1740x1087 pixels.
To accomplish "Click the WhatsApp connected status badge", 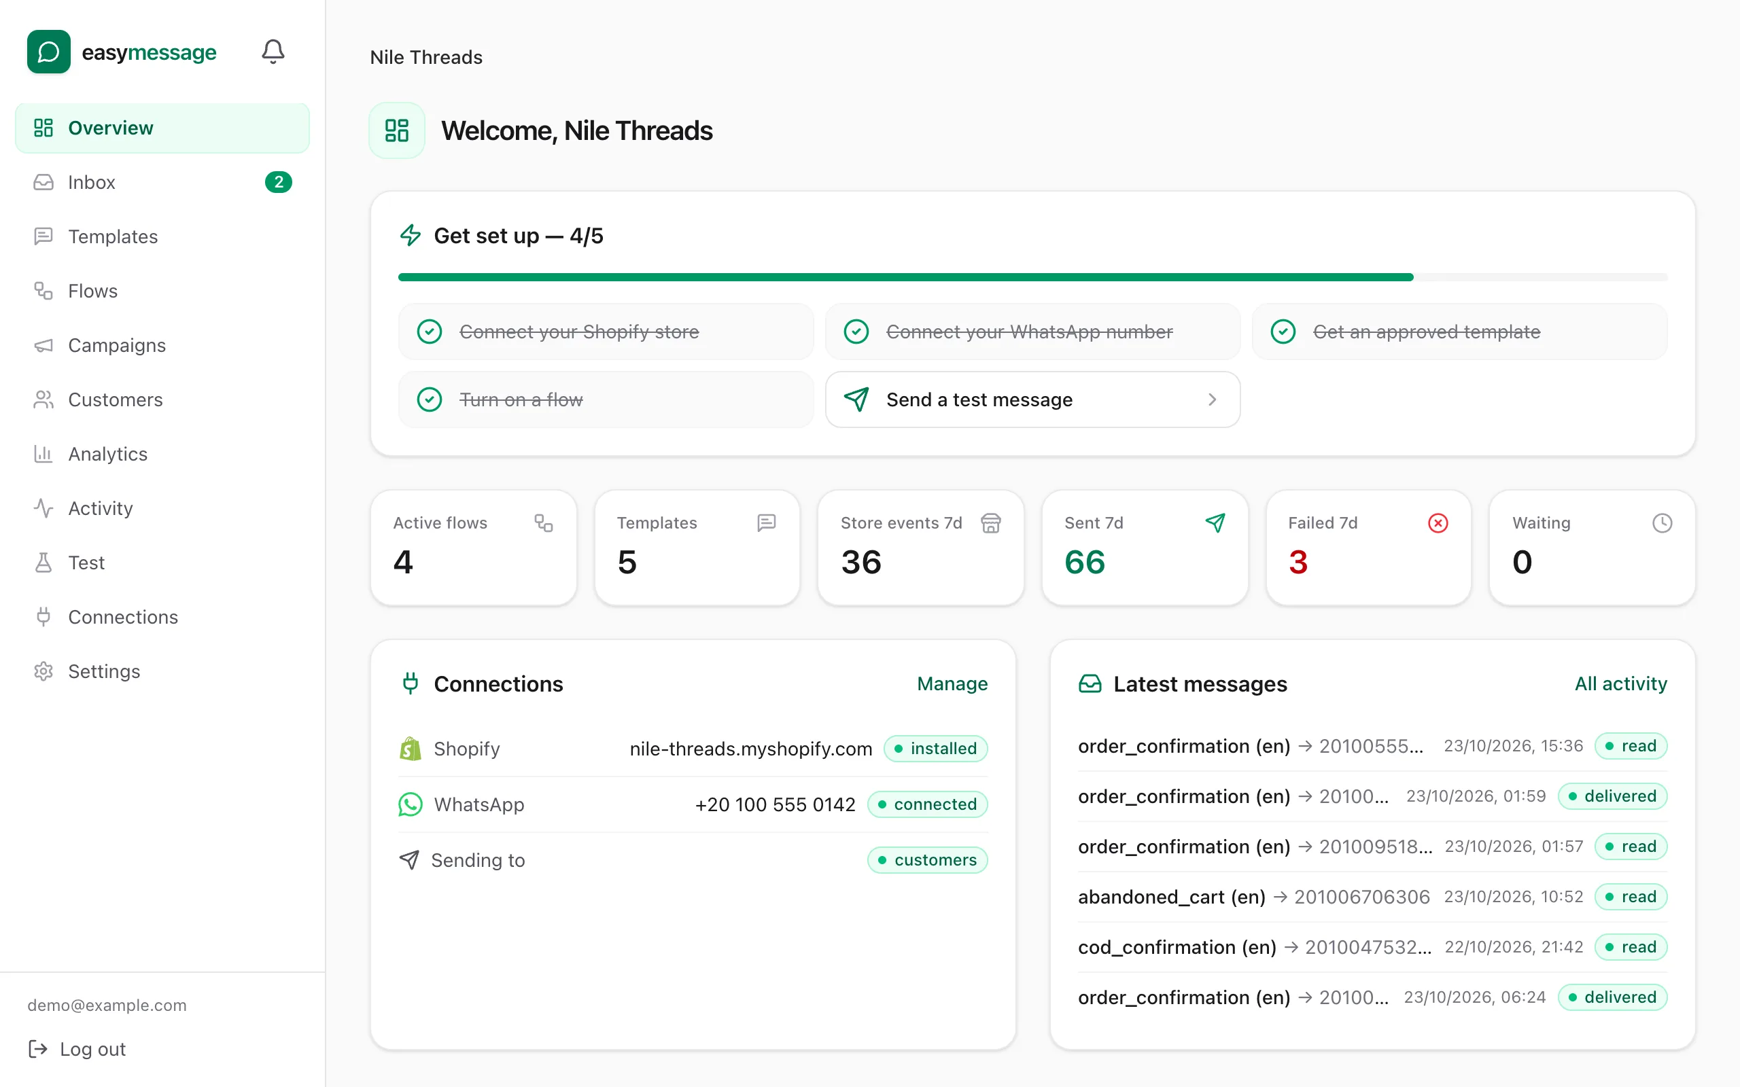I will pyautogui.click(x=928, y=804).
